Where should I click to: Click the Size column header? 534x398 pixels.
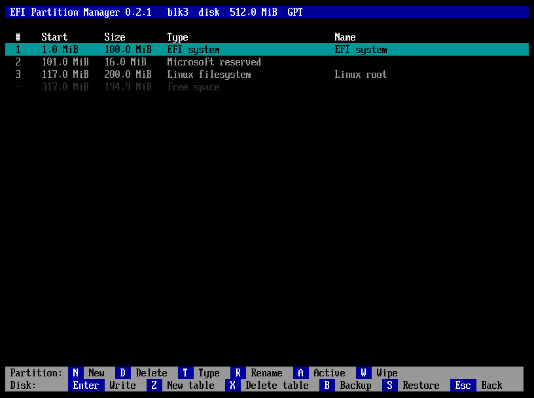(x=115, y=37)
